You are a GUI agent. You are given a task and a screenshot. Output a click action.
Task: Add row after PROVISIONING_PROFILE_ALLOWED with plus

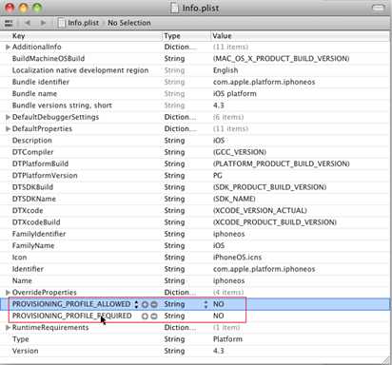145,304
